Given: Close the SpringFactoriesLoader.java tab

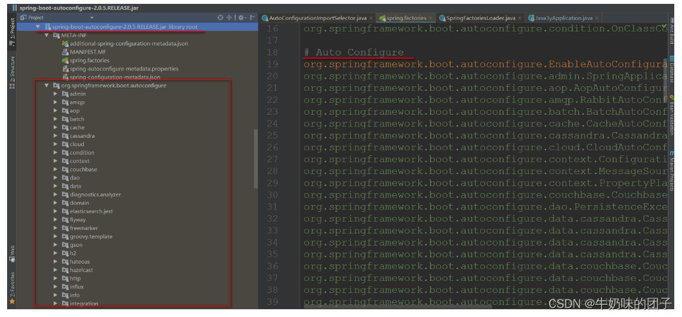Looking at the screenshot, I should 520,18.
